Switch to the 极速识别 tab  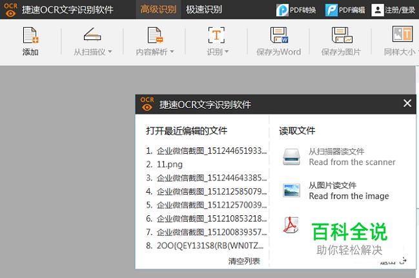coord(204,10)
